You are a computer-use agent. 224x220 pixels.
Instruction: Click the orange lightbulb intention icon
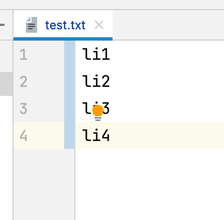tap(98, 112)
